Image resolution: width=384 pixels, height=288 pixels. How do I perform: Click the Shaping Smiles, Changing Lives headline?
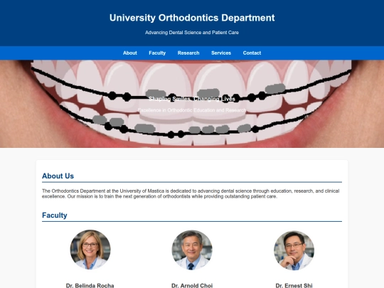pos(192,99)
